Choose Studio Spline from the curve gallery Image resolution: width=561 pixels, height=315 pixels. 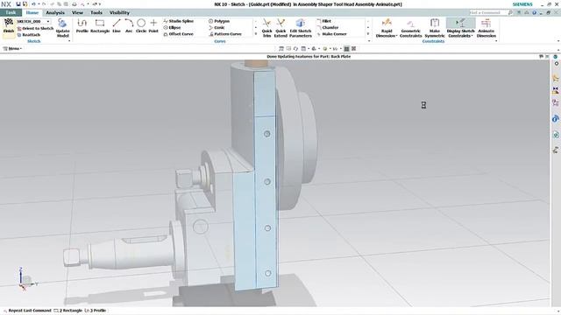(x=179, y=21)
